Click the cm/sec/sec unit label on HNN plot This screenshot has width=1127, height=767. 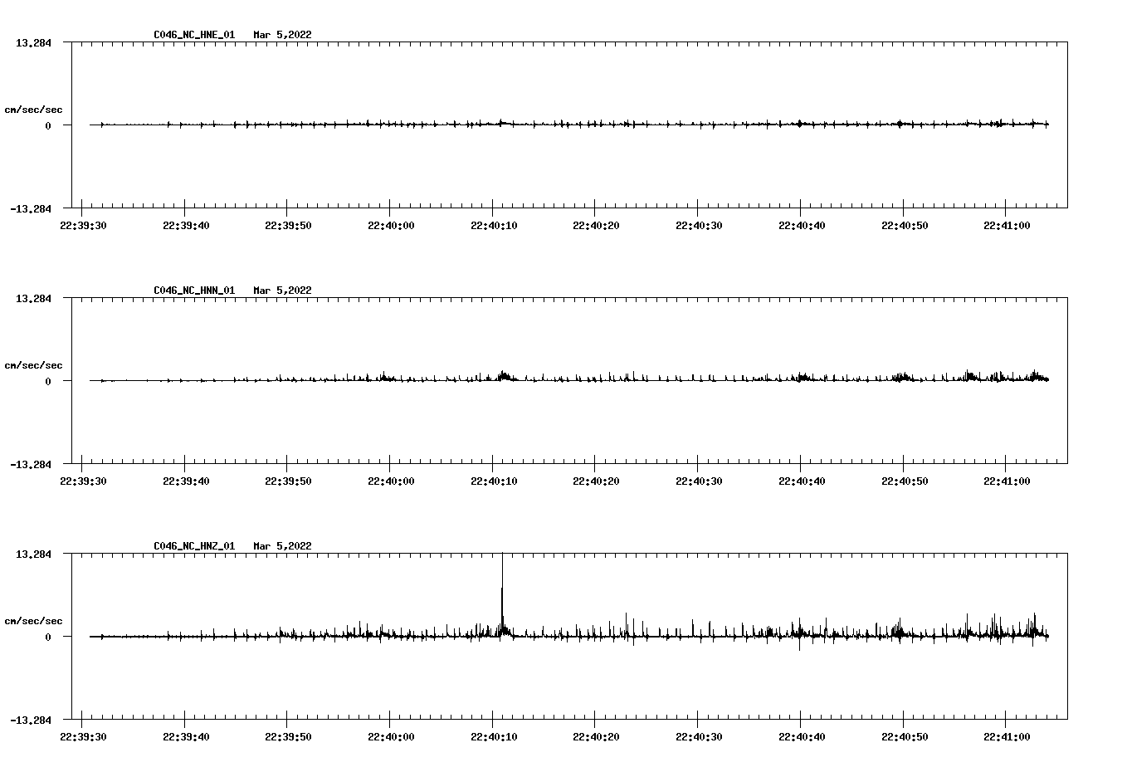[34, 365]
